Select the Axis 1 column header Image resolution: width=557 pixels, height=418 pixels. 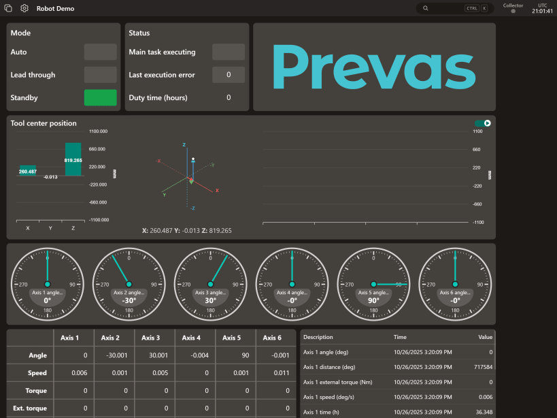click(73, 338)
